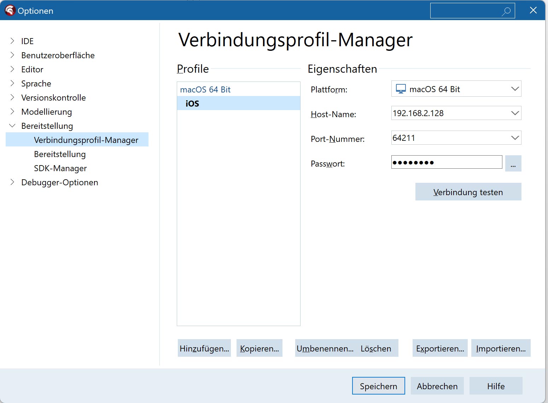Close the Optionen dialog window
This screenshot has height=403, width=548.
(533, 11)
